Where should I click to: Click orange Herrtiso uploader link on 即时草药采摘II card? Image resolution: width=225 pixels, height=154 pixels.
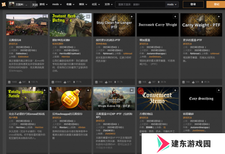(x=66, y=57)
